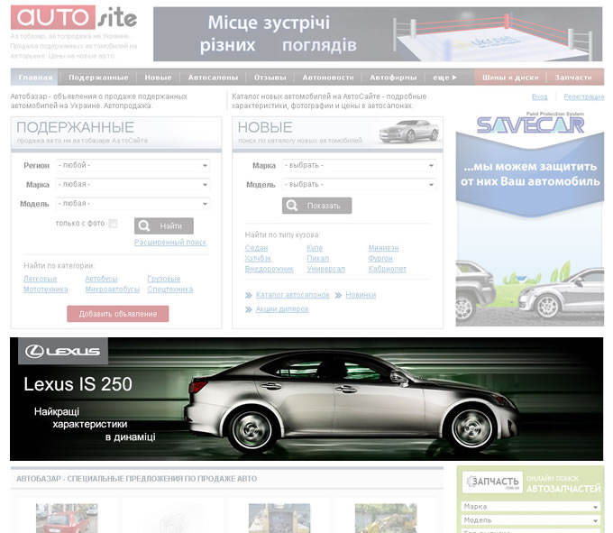Screen dimensions: 613x533
Task: Click the ПОДЕРЖАННЫЕ panel heading
Action: click(75, 127)
